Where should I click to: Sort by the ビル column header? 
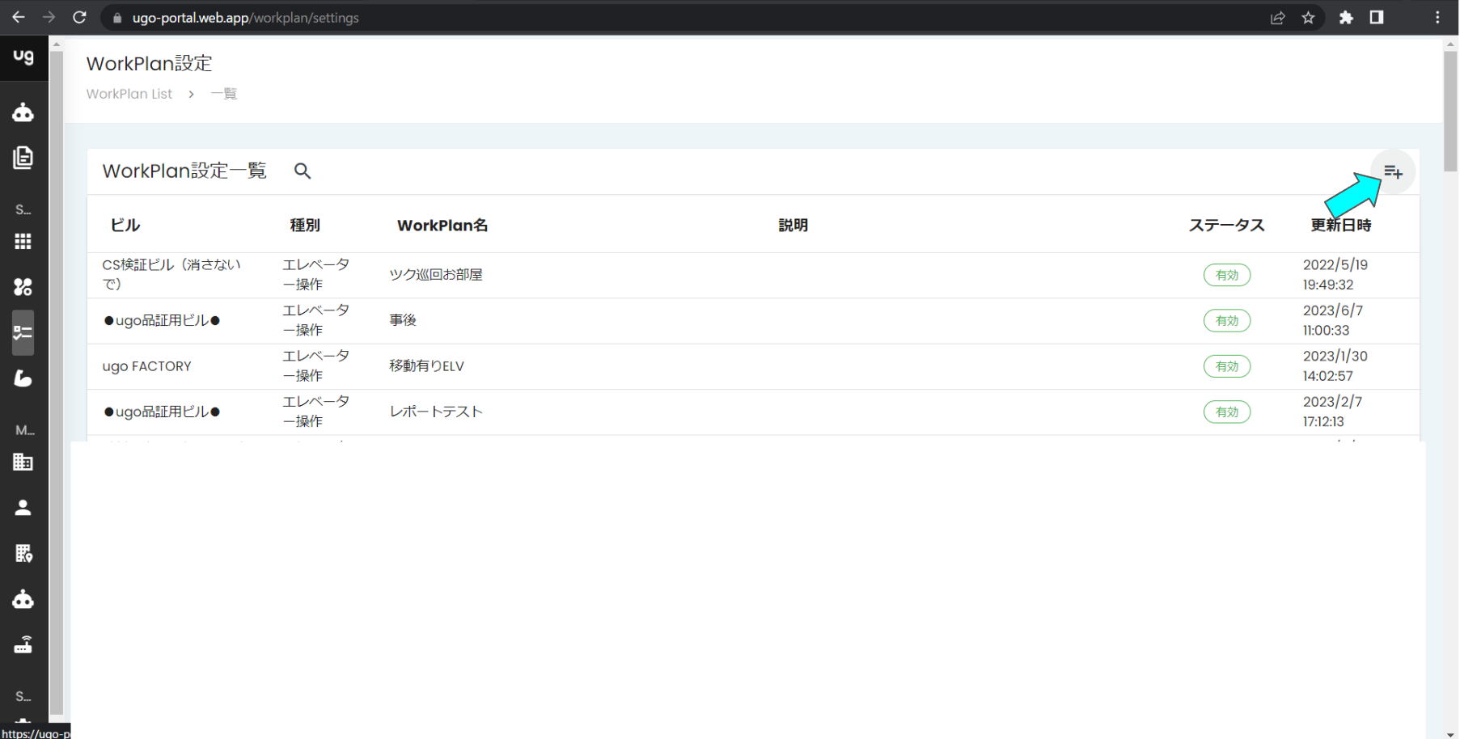pos(125,226)
